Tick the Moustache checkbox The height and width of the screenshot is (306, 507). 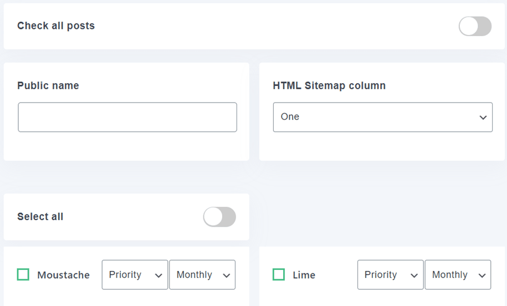coord(23,275)
